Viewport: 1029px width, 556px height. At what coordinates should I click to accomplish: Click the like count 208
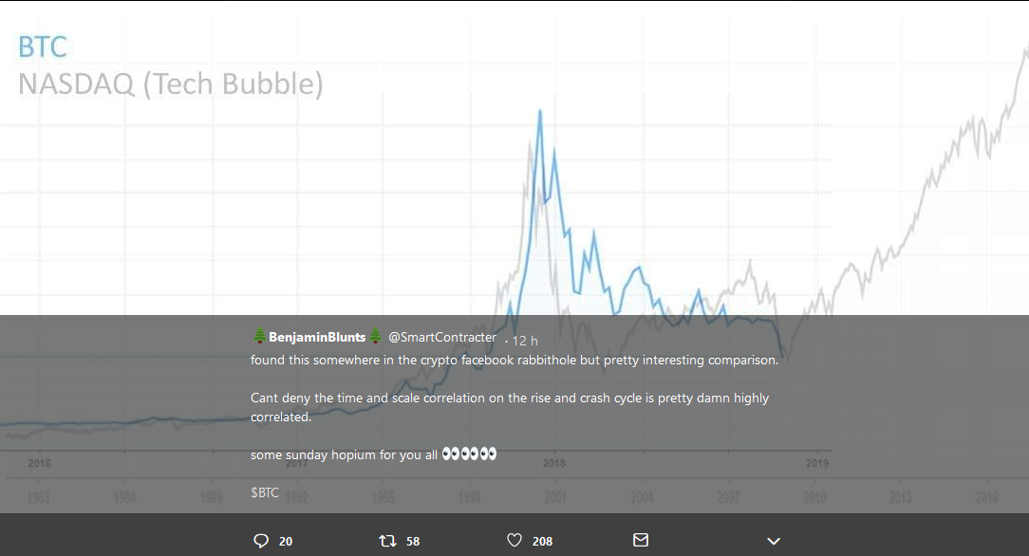pyautogui.click(x=542, y=542)
